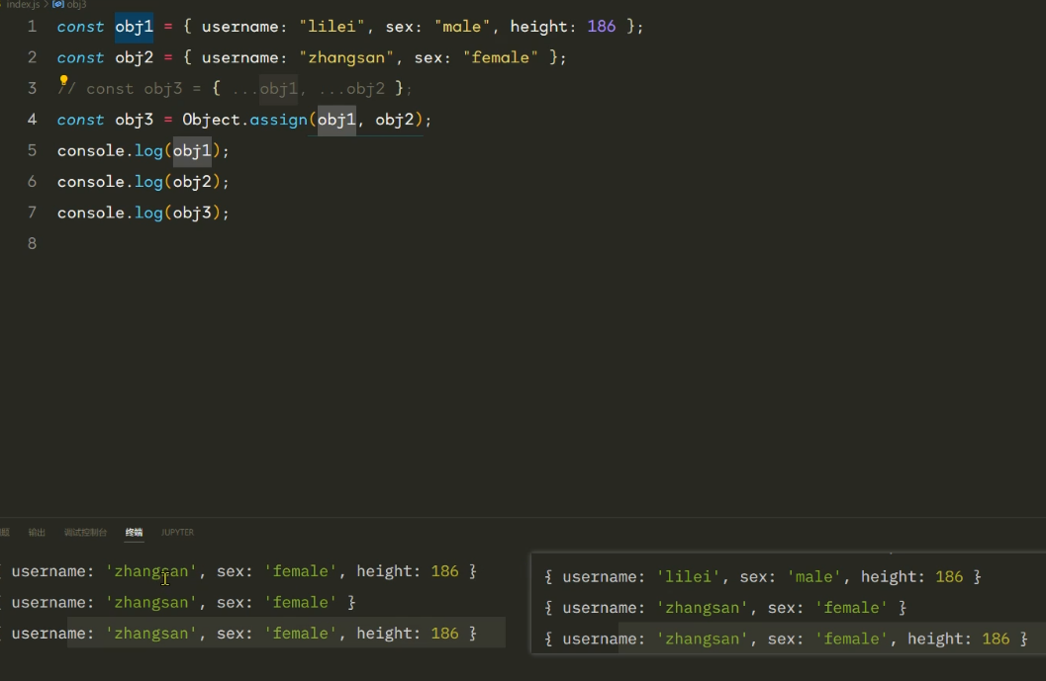Select the 终端 panel tab
The image size is (1046, 681).
134,533
